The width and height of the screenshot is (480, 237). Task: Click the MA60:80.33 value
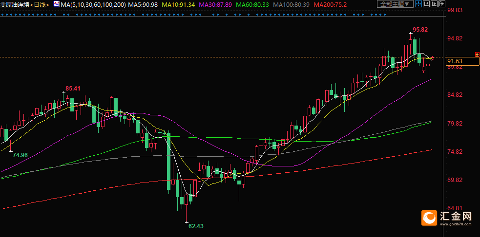coord(252,4)
